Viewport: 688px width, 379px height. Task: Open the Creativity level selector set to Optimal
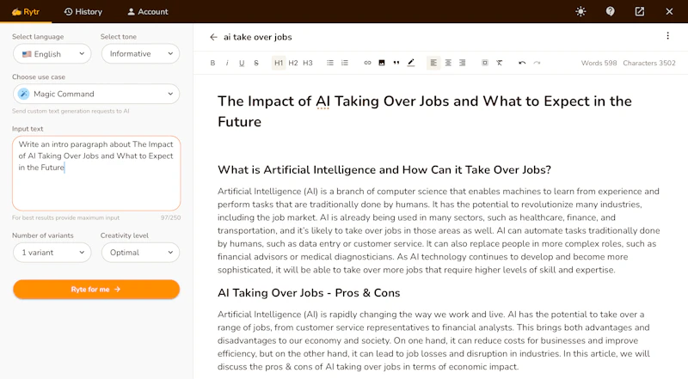(140, 253)
